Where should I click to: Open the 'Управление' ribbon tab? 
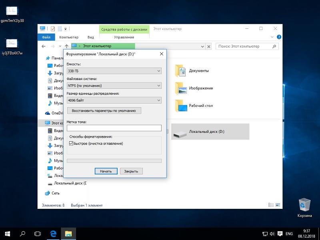pos(124,37)
